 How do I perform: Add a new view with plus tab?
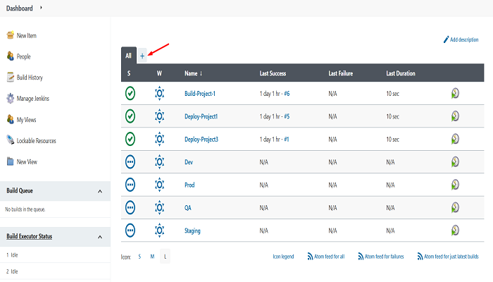click(x=142, y=56)
